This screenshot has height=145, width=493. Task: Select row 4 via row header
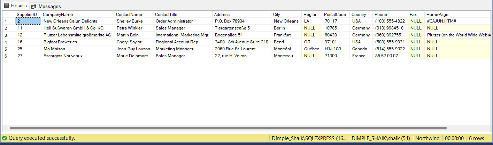[6, 42]
